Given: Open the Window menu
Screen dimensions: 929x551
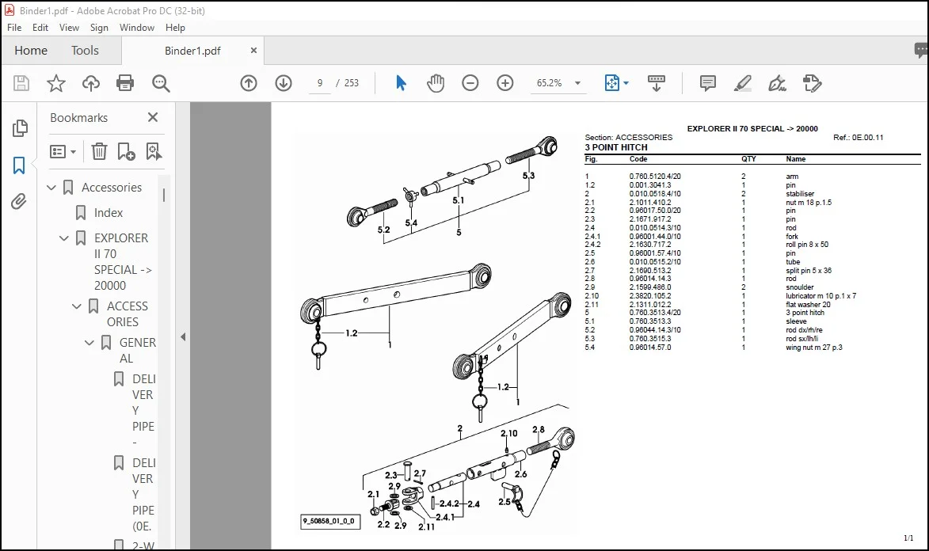Looking at the screenshot, I should [x=137, y=27].
